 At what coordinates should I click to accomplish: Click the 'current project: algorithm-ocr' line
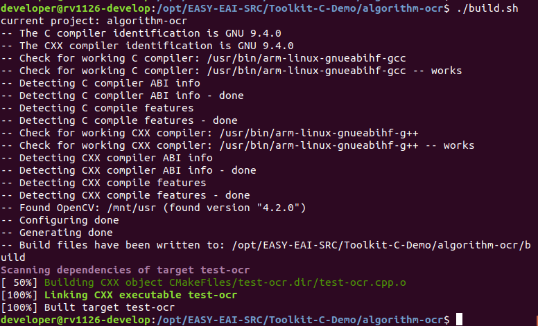coord(94,21)
